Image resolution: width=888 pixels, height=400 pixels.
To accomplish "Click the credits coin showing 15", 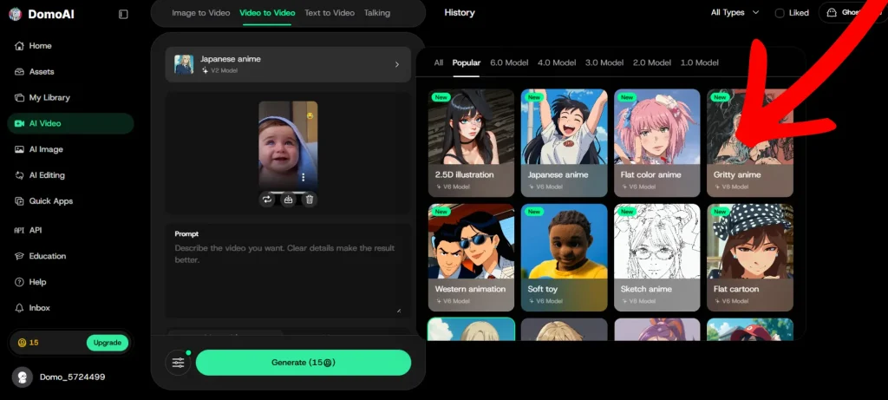I will (23, 343).
